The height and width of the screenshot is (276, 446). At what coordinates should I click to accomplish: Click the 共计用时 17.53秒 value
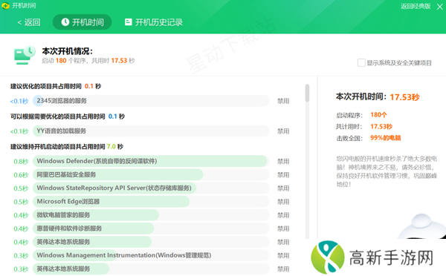tap(381, 127)
